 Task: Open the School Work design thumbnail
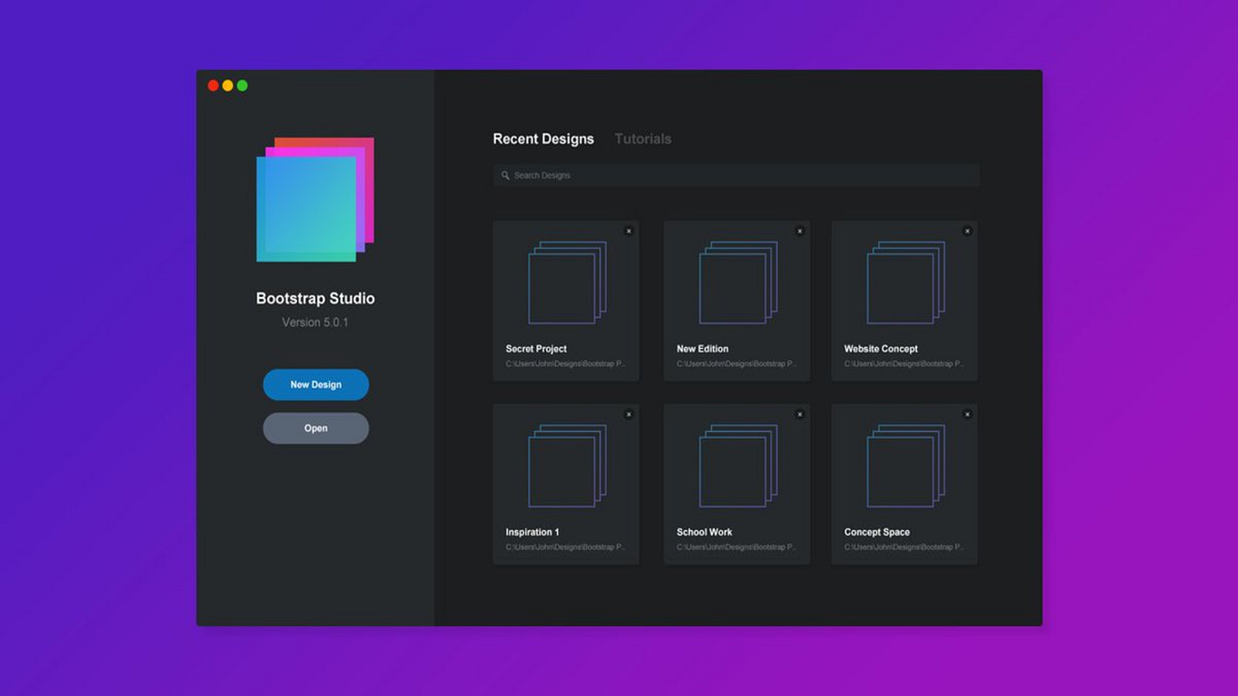[738, 466]
